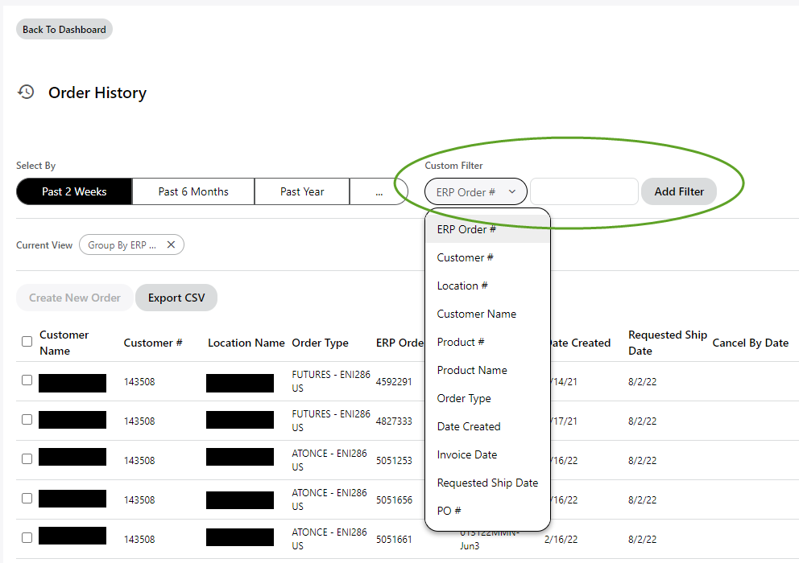Check the select-all checkbox in table header

click(27, 342)
